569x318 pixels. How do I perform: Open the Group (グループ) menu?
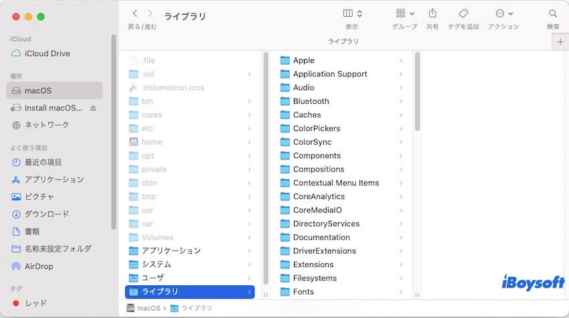[404, 13]
